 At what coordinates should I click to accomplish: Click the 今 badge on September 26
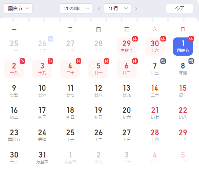pyautogui.click(x=50, y=39)
